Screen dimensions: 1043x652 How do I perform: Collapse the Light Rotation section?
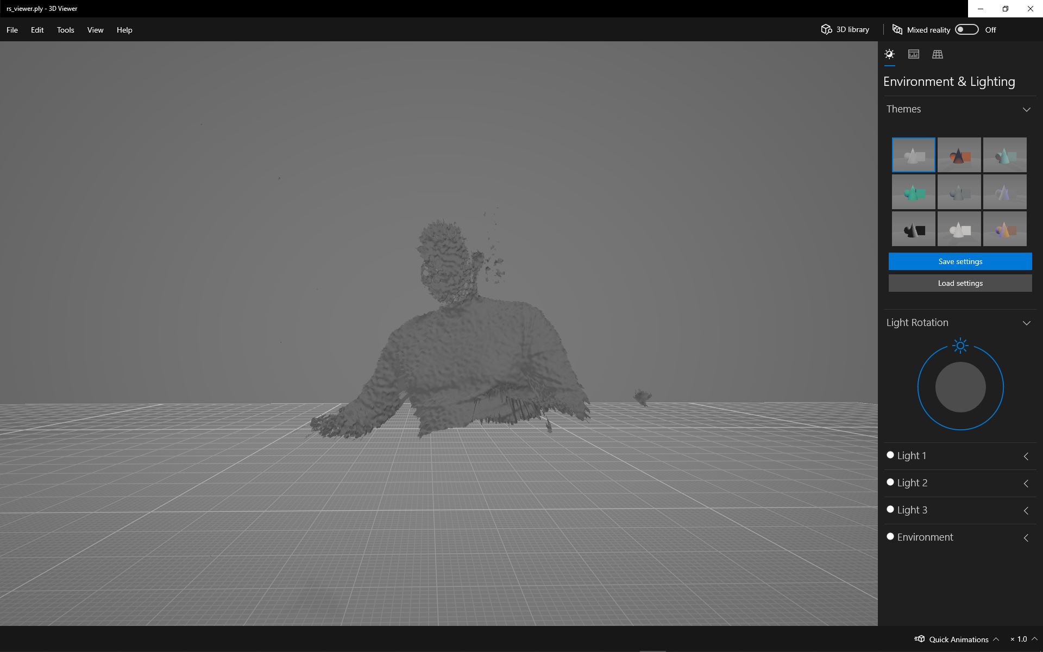coord(1027,322)
